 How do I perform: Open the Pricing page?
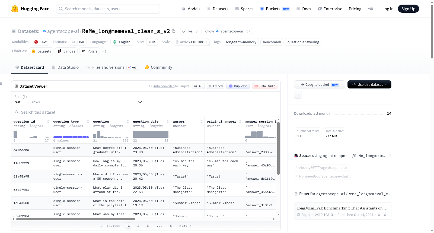click(355, 9)
